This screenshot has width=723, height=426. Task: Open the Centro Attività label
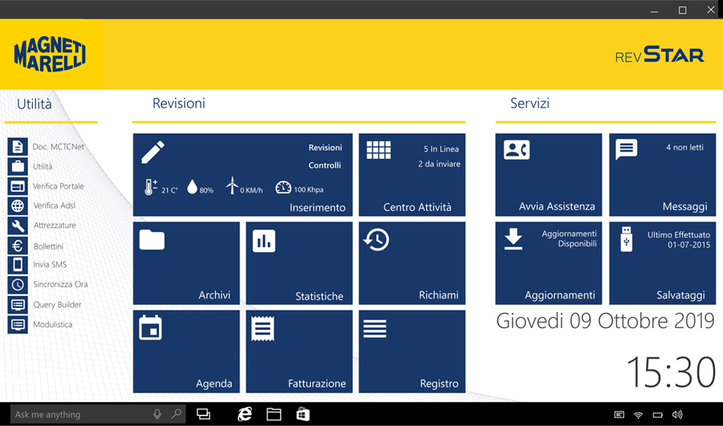pos(417,207)
